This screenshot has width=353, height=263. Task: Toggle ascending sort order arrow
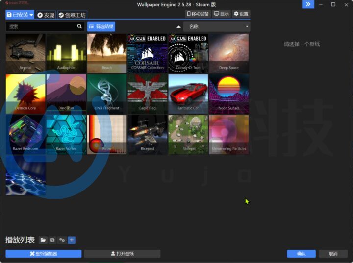[x=178, y=27]
